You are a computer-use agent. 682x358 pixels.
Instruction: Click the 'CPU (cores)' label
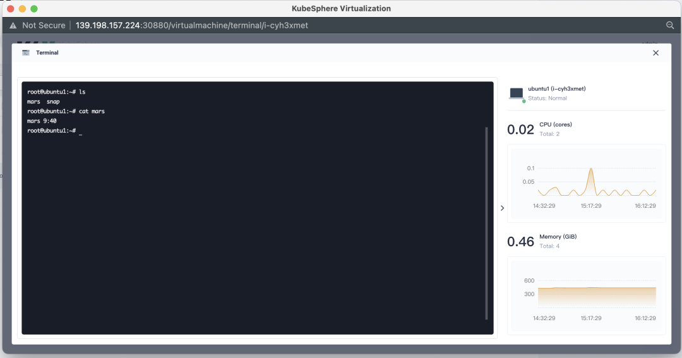(556, 124)
